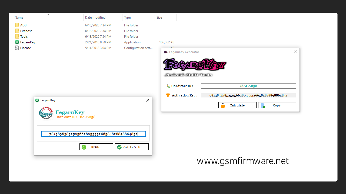Screen dimensions: 346x194
Task: Click the FegaruKey gear-wave logo
Action: pyautogui.click(x=46, y=114)
